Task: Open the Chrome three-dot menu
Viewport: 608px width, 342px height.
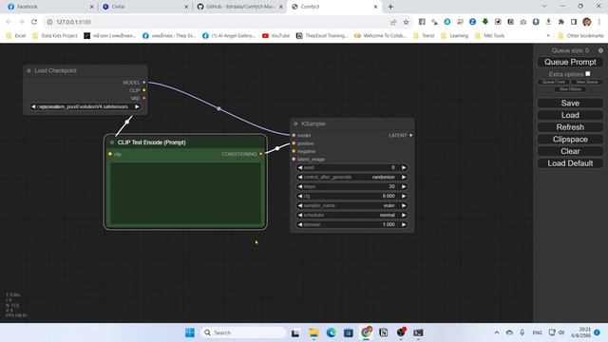Action: coord(599,22)
